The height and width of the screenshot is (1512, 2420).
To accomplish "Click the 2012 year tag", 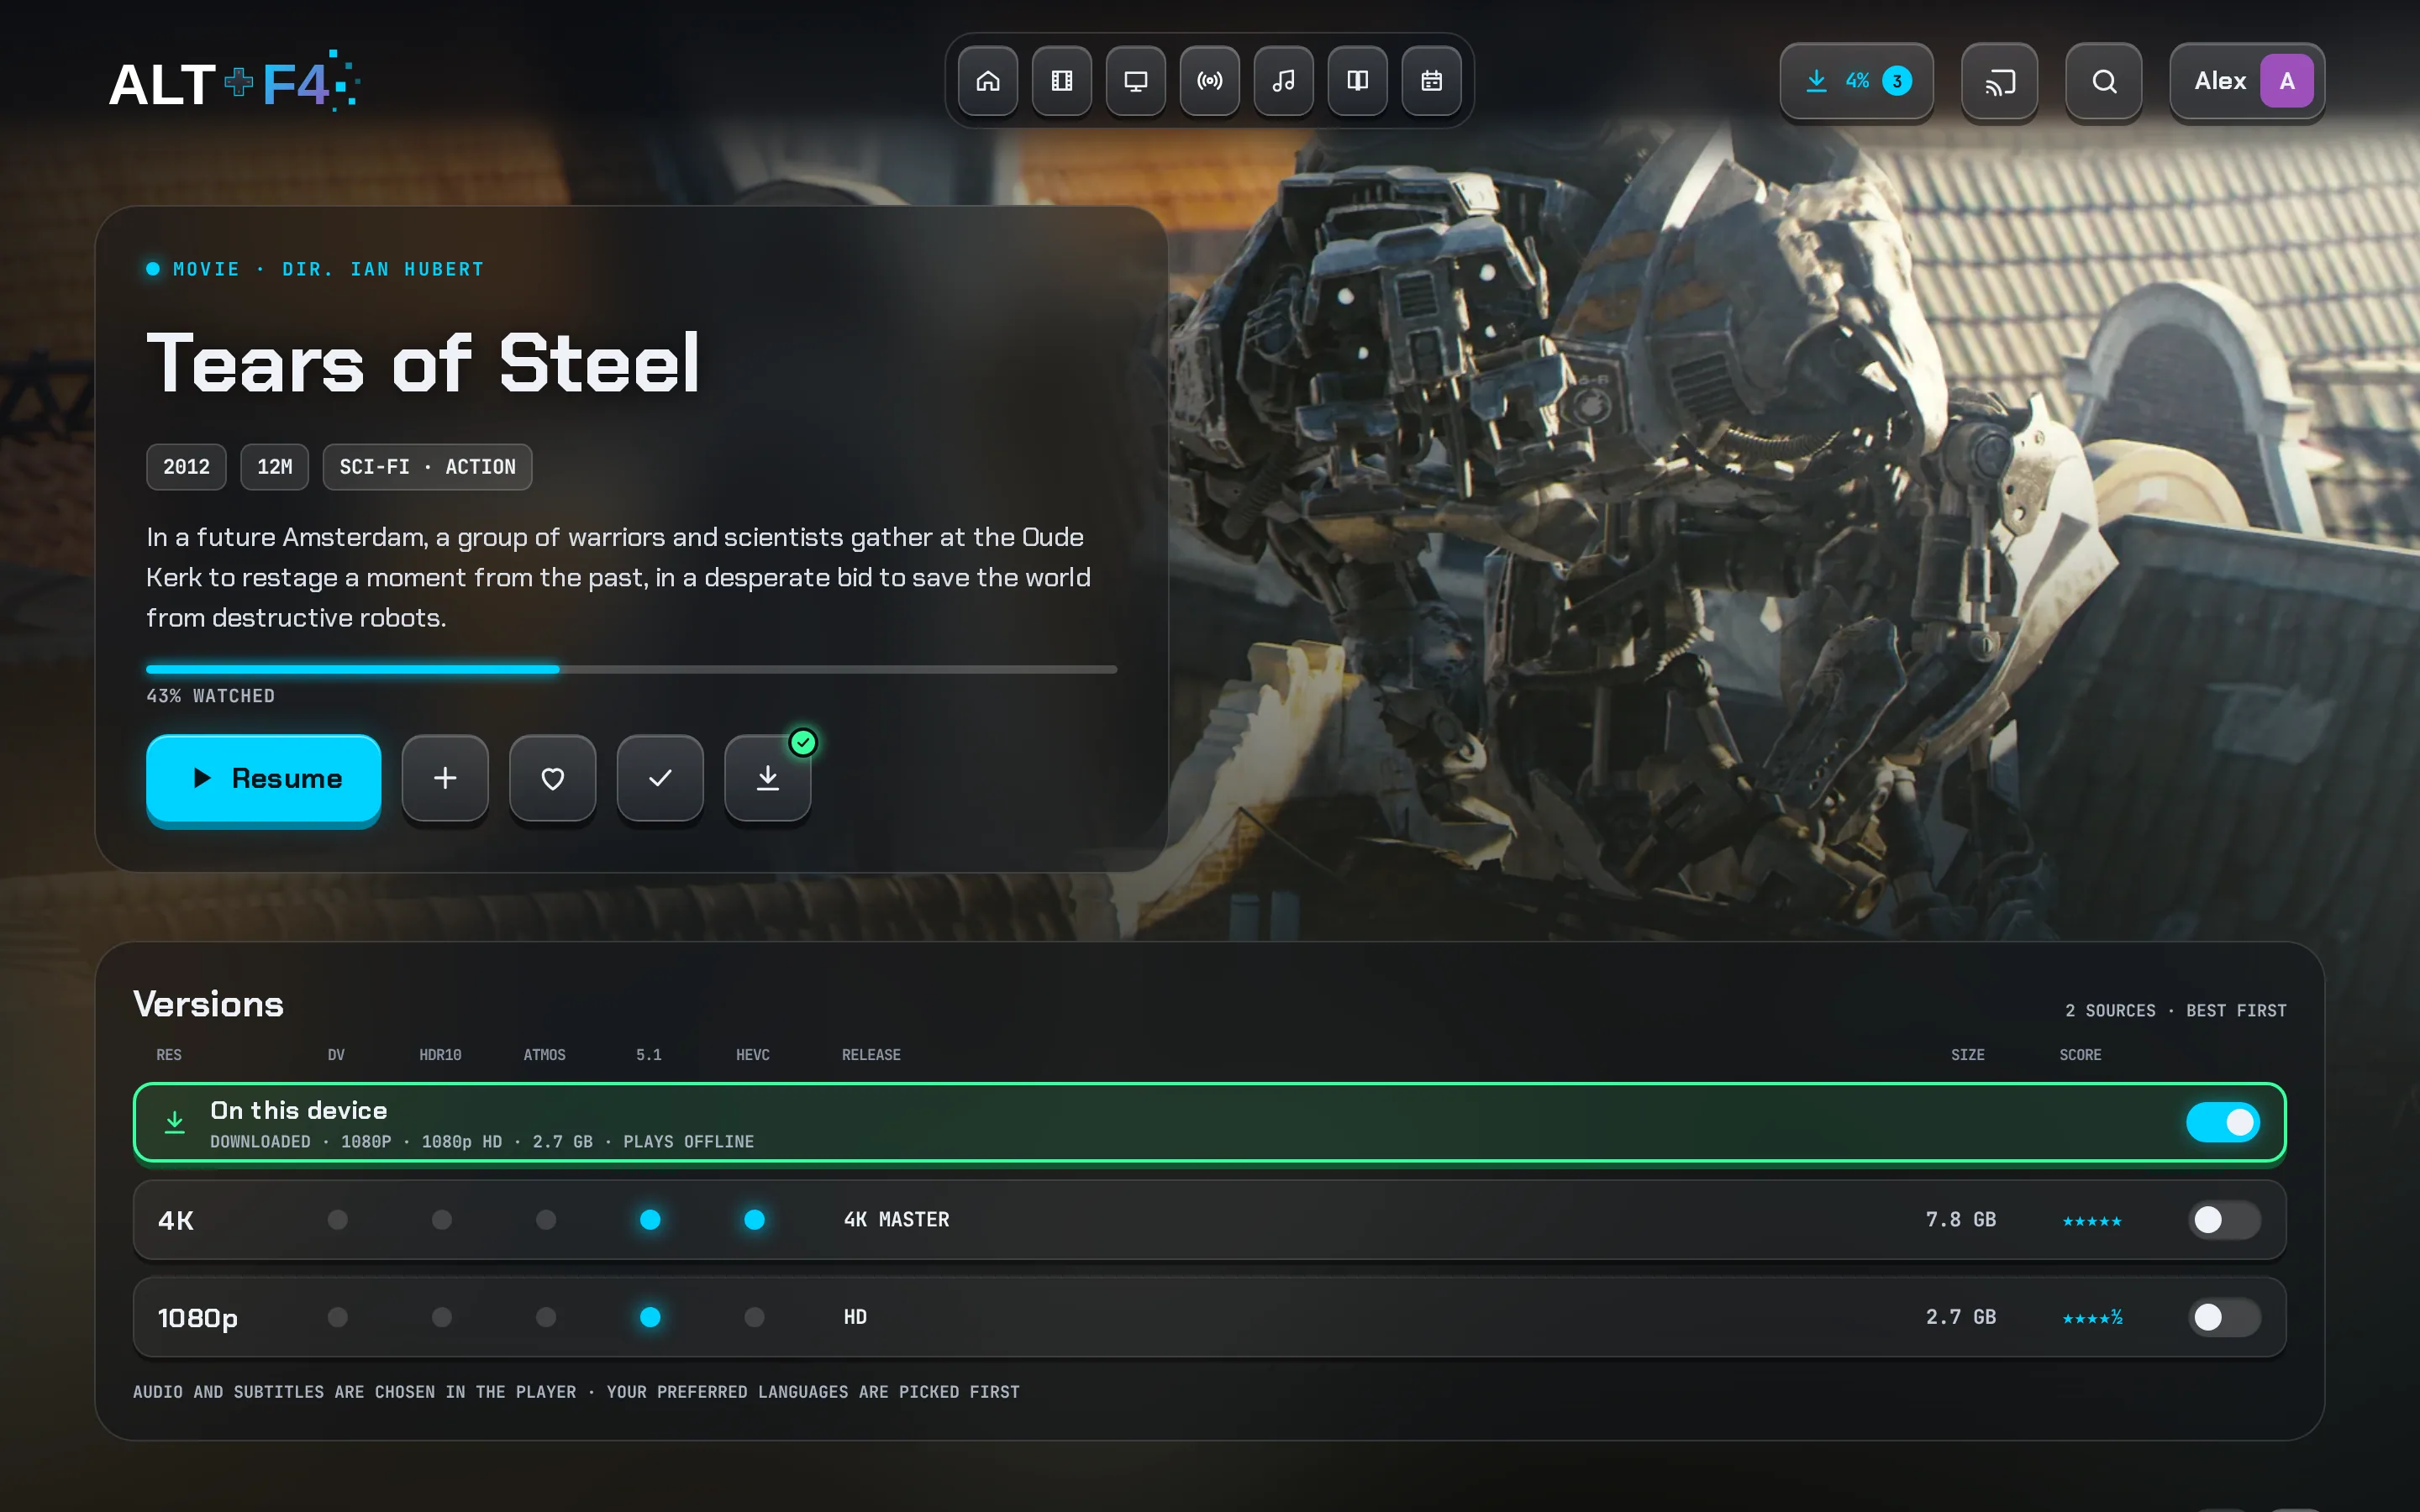I will [x=186, y=467].
